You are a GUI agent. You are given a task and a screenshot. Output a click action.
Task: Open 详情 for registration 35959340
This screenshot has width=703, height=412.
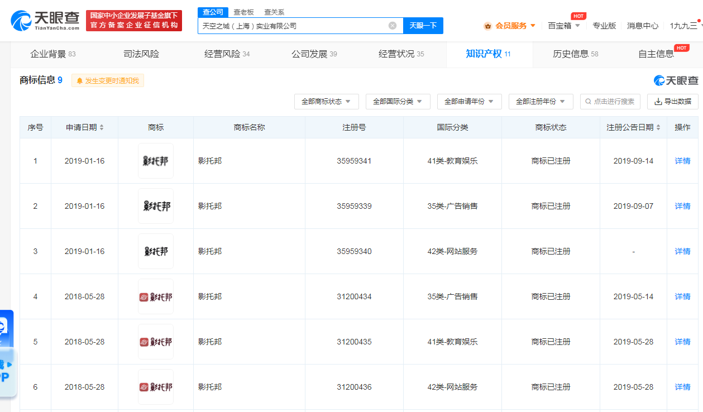pyautogui.click(x=682, y=251)
